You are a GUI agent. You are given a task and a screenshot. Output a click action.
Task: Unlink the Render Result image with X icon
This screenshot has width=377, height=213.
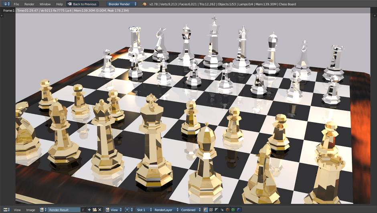point(100,210)
